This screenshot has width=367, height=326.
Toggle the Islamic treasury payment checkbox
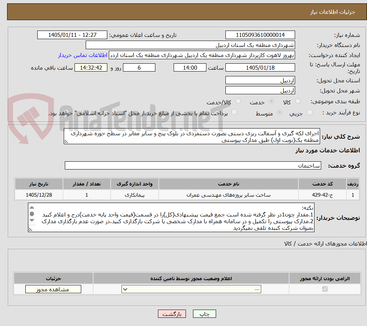pyautogui.click(x=234, y=112)
